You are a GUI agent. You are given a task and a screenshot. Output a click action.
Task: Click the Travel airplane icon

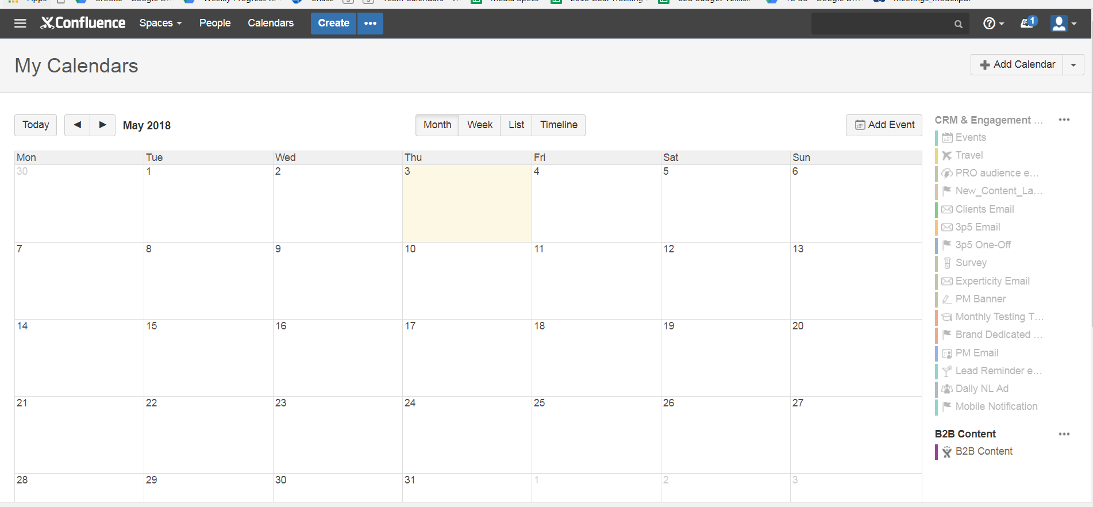pos(947,155)
